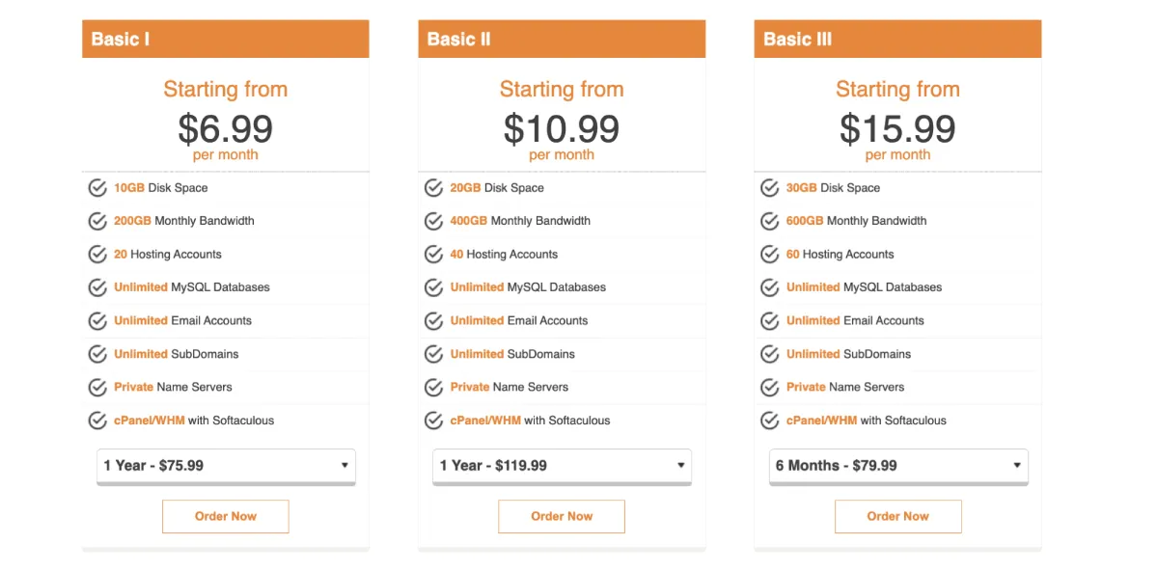Click checkmark beside Basic I Private Name Servers
The width and height of the screenshot is (1158, 571).
pyautogui.click(x=97, y=387)
